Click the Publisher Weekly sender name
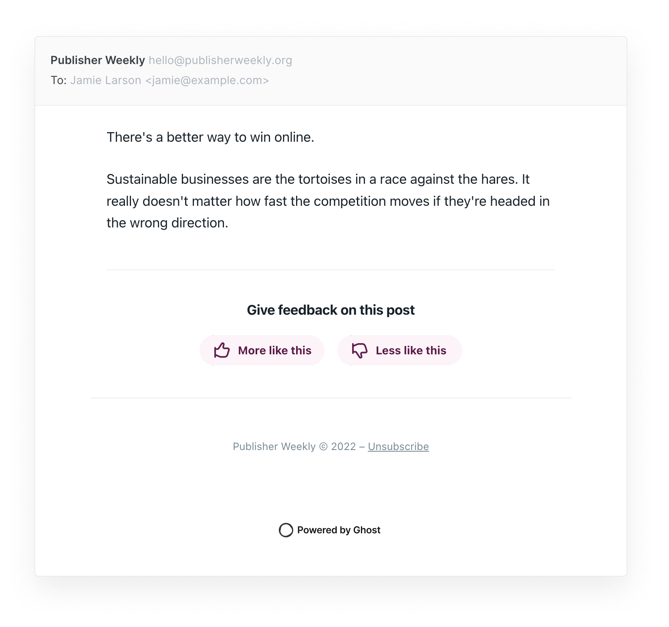Screen dimensions: 669x627 click(x=98, y=60)
